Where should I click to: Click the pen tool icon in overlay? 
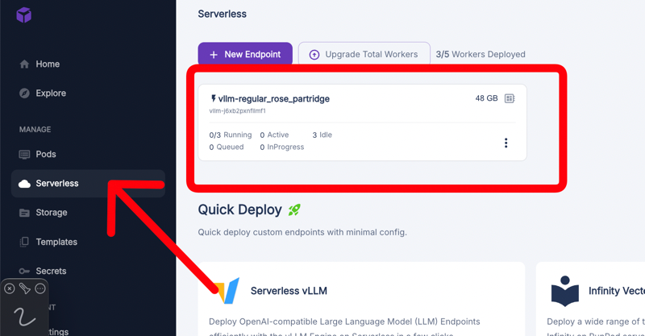click(25, 288)
